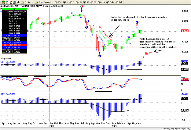Click the red circled C wave label at top

coord(82,6)
